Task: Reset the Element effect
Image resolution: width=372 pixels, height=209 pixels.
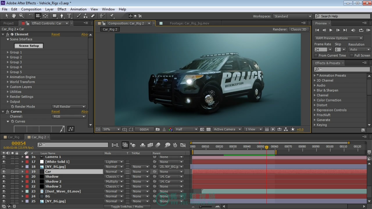Action: coord(56,34)
